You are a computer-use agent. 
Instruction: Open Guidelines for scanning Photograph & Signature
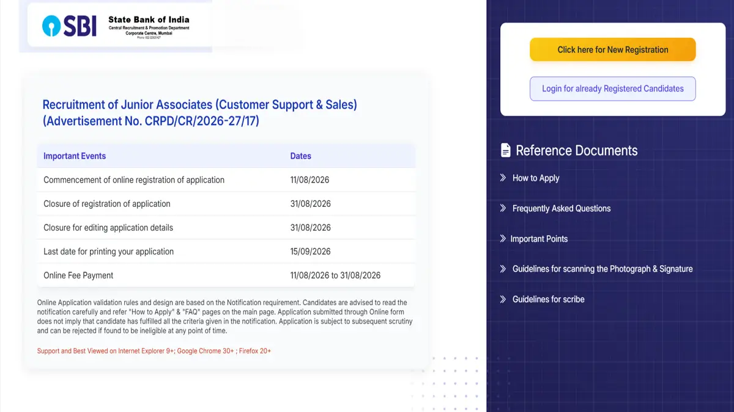[x=602, y=269]
